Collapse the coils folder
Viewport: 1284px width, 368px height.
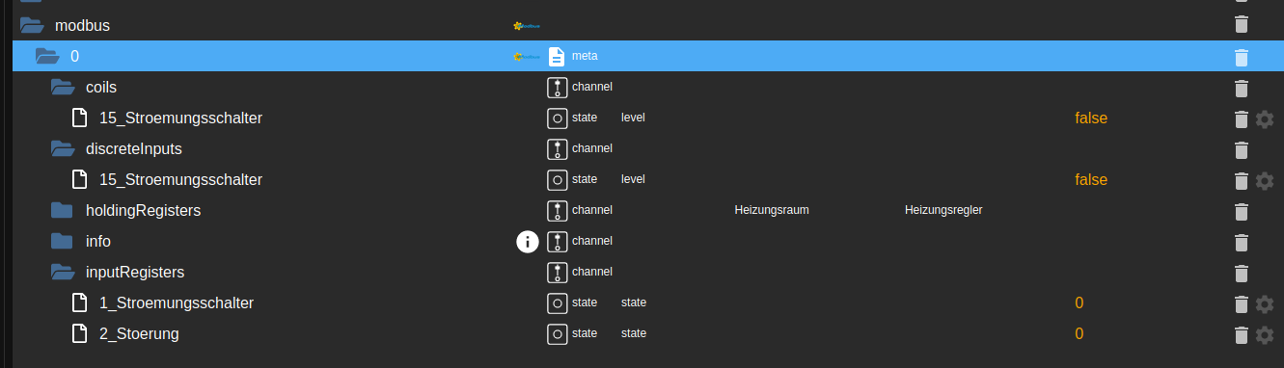click(63, 87)
